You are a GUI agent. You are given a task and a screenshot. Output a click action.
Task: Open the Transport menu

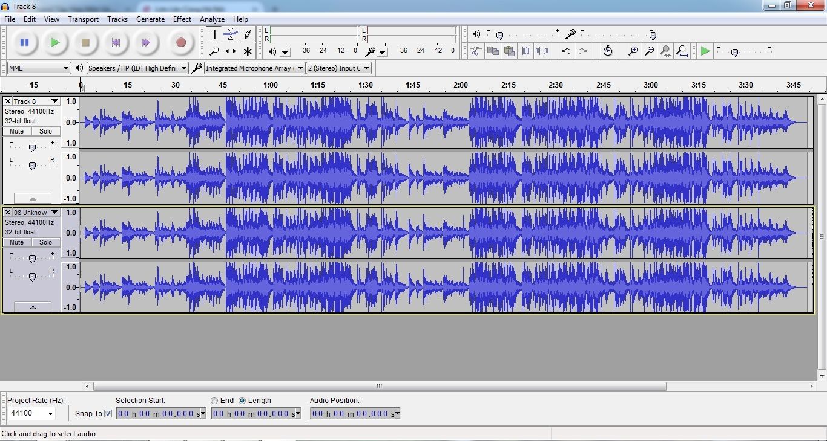point(83,19)
